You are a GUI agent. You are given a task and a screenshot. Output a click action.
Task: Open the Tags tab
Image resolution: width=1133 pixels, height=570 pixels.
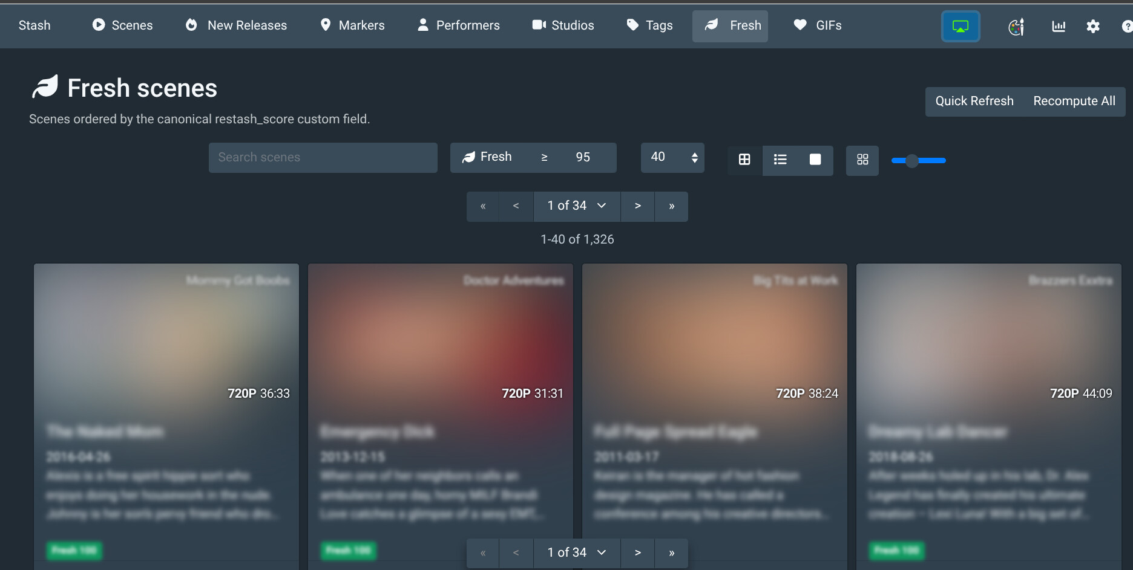coord(650,25)
